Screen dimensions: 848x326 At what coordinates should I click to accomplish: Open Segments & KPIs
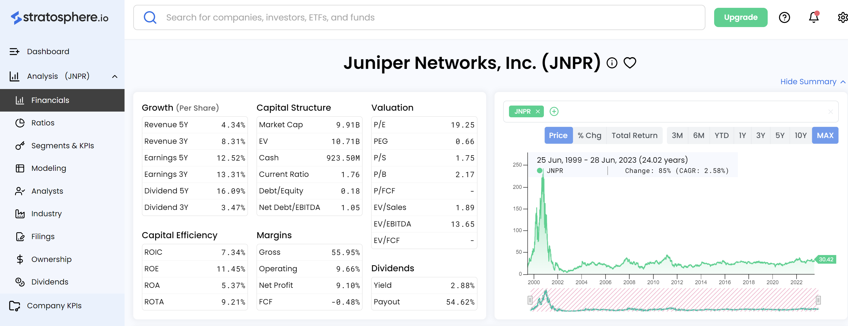point(62,145)
